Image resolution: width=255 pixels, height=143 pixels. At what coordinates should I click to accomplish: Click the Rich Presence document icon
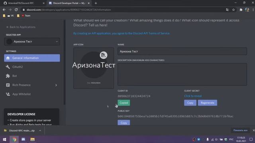(8, 85)
